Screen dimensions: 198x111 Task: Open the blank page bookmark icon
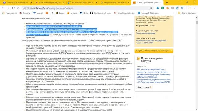click(52, 13)
